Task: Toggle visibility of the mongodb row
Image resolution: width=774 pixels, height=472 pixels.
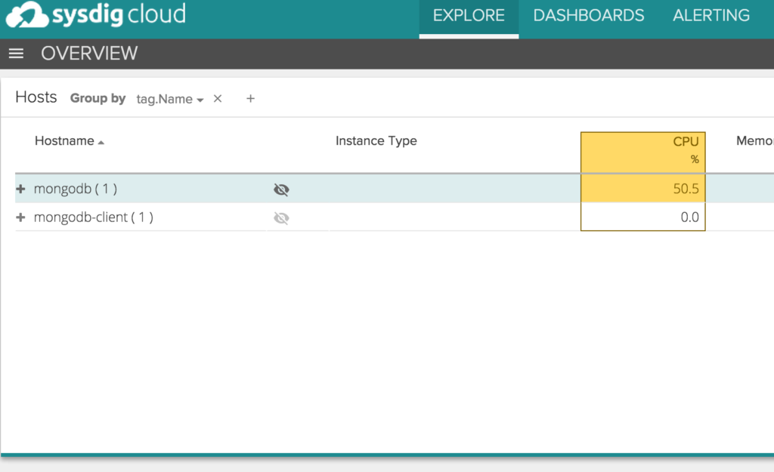Action: click(x=281, y=190)
